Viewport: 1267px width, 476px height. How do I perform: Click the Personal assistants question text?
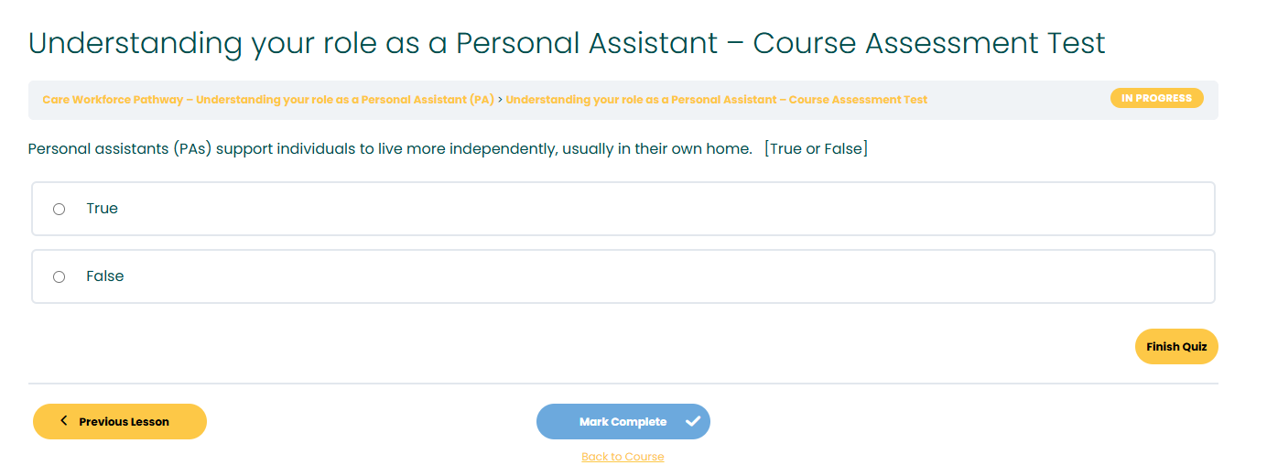coord(390,148)
